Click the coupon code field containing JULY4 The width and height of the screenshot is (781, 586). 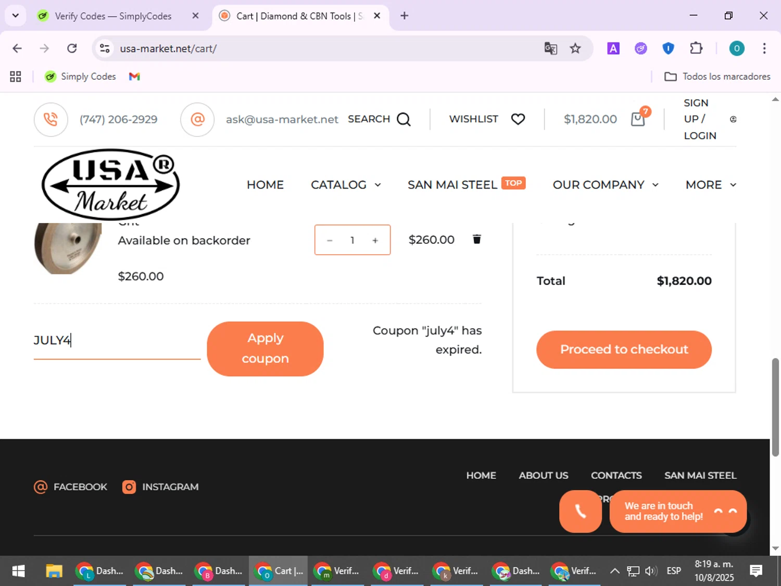click(x=117, y=341)
